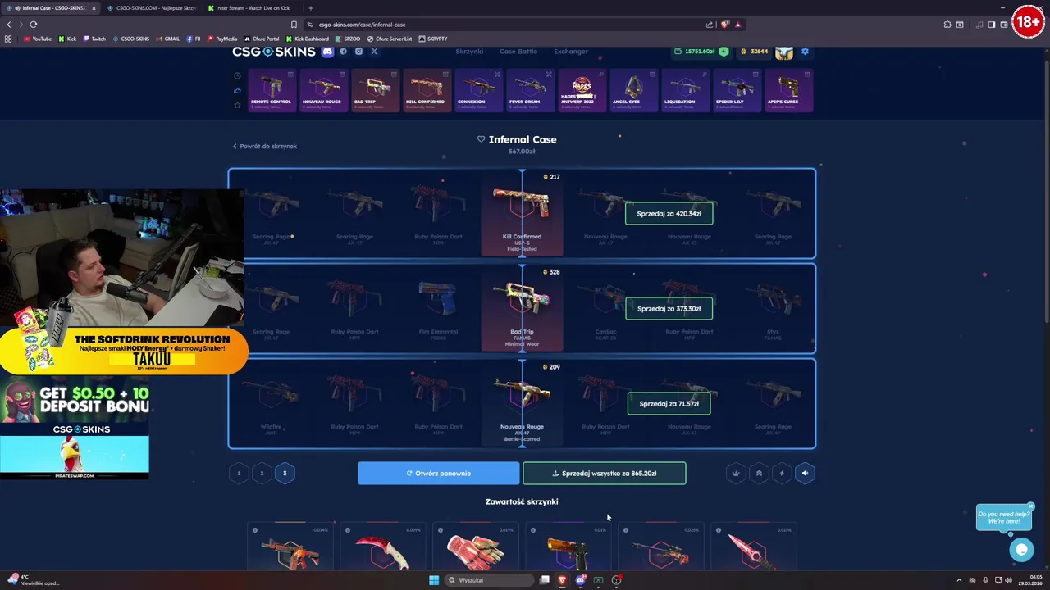Open the Kick Dashboard bookmark

pos(308,39)
